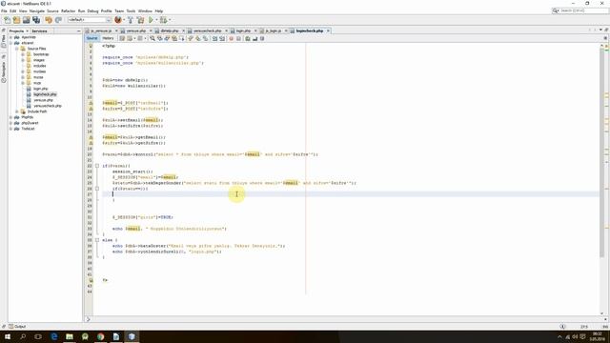Viewport: 610px width, 343px height.
Task: Select logincheck.php in the Projects tree
Action: point(45,94)
